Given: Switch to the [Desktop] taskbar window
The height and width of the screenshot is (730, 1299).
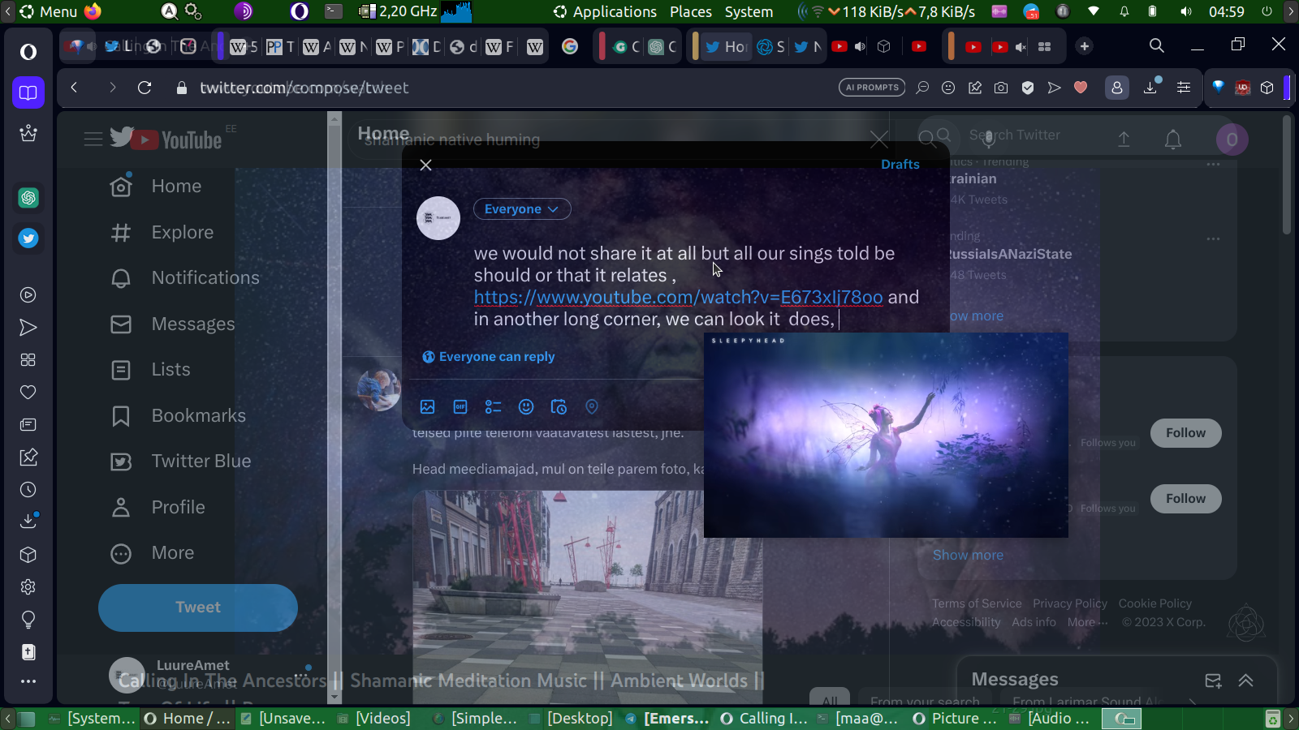Looking at the screenshot, I should (x=572, y=719).
